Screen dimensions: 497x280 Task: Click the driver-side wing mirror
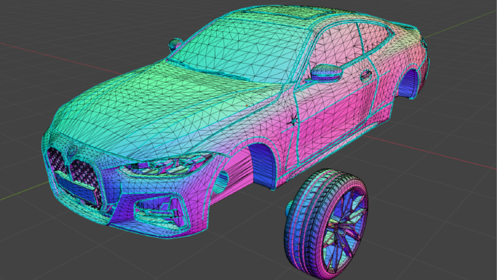click(x=325, y=73)
